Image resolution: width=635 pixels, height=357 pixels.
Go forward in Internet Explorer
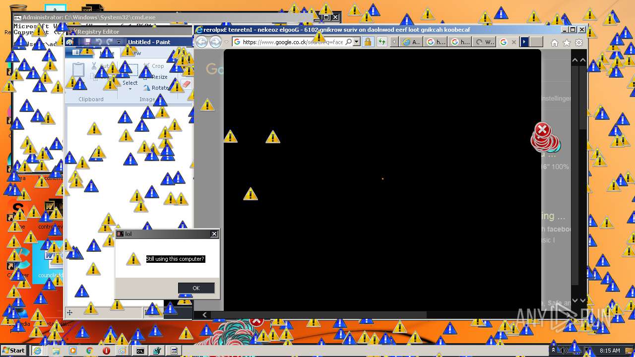215,42
